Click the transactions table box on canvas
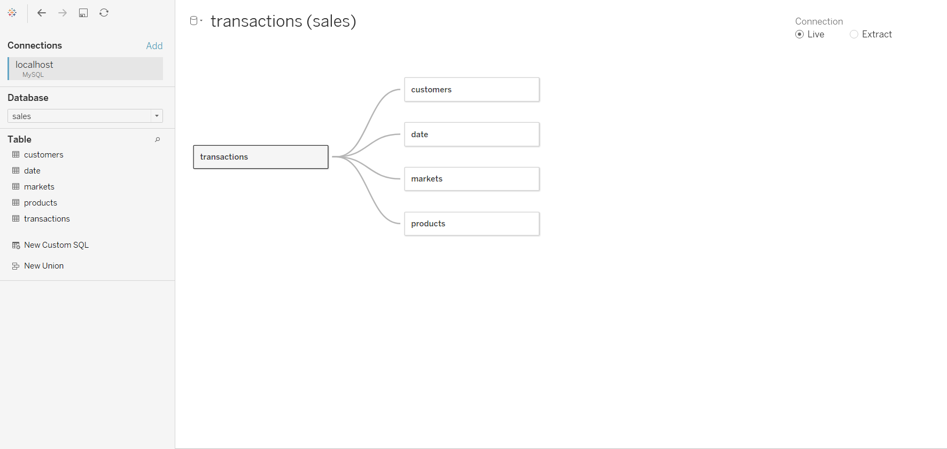This screenshot has width=947, height=449. pyautogui.click(x=261, y=157)
